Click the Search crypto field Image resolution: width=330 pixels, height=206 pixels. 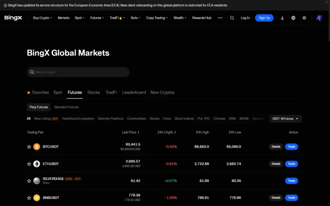(x=78, y=72)
